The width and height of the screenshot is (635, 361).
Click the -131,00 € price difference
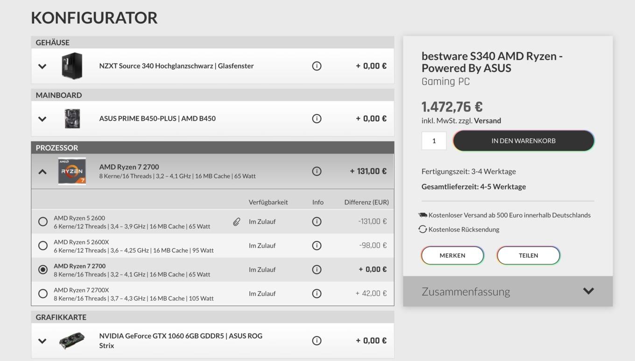tap(373, 221)
